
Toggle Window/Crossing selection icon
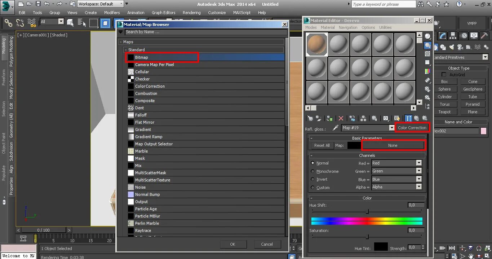105,23
